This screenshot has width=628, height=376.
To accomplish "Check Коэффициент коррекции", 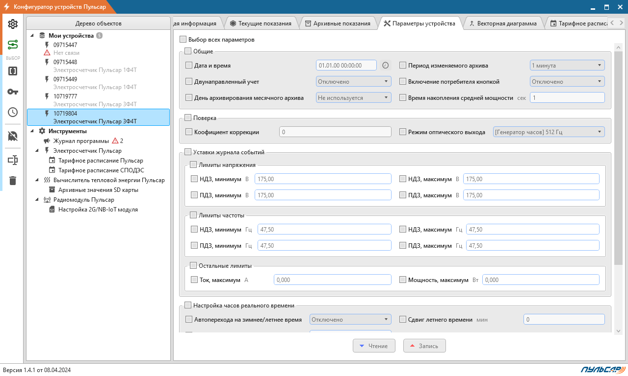I will point(189,132).
